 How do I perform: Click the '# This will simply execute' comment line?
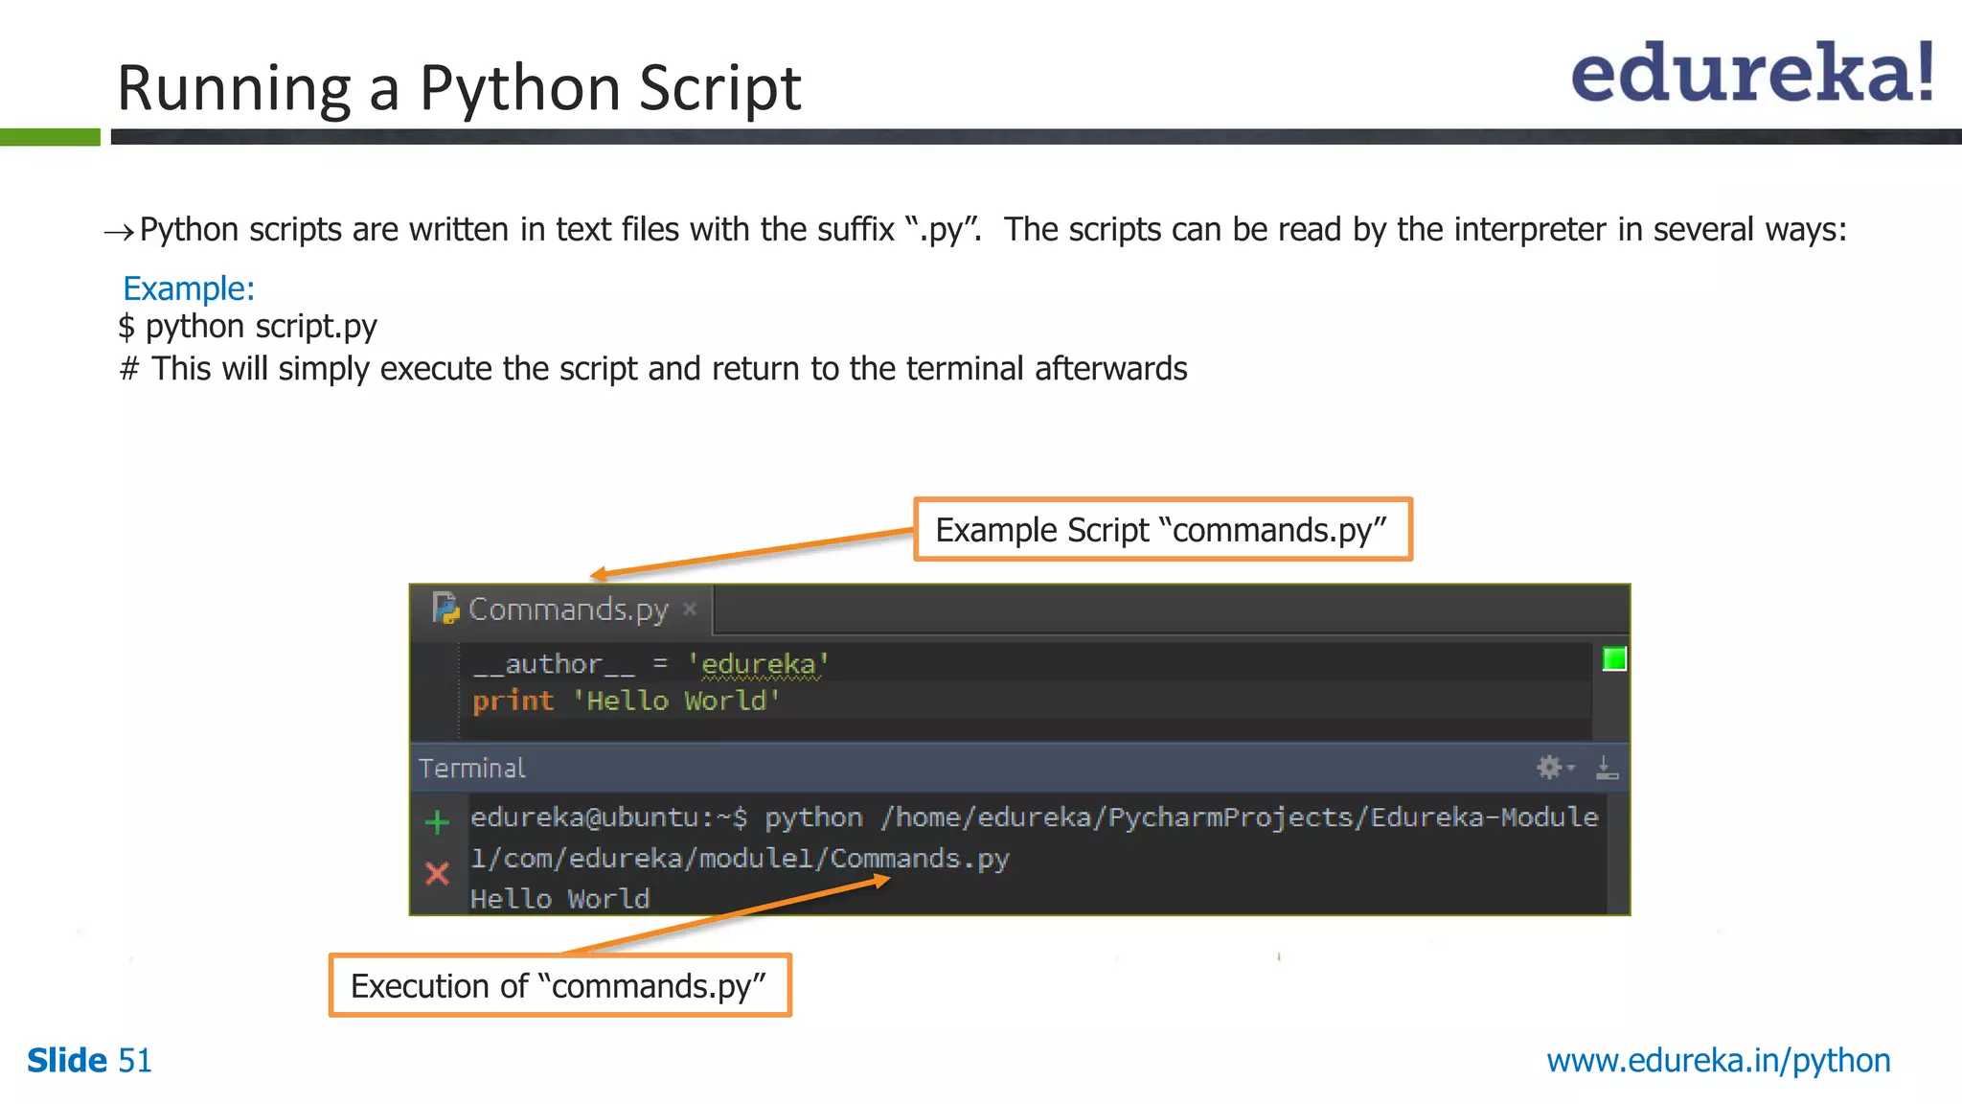(x=653, y=369)
